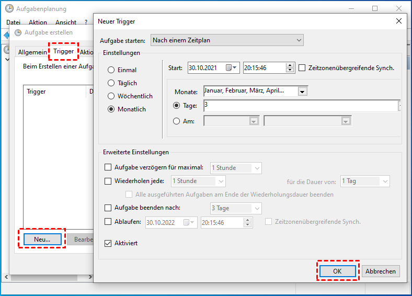Screen dimensions: 412x296
Task: Enable Aufgabe verzögern für maximal checkbox
Action: click(108, 168)
